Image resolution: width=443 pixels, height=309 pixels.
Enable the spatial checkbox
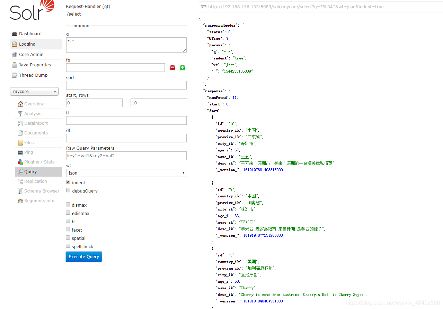pos(68,238)
